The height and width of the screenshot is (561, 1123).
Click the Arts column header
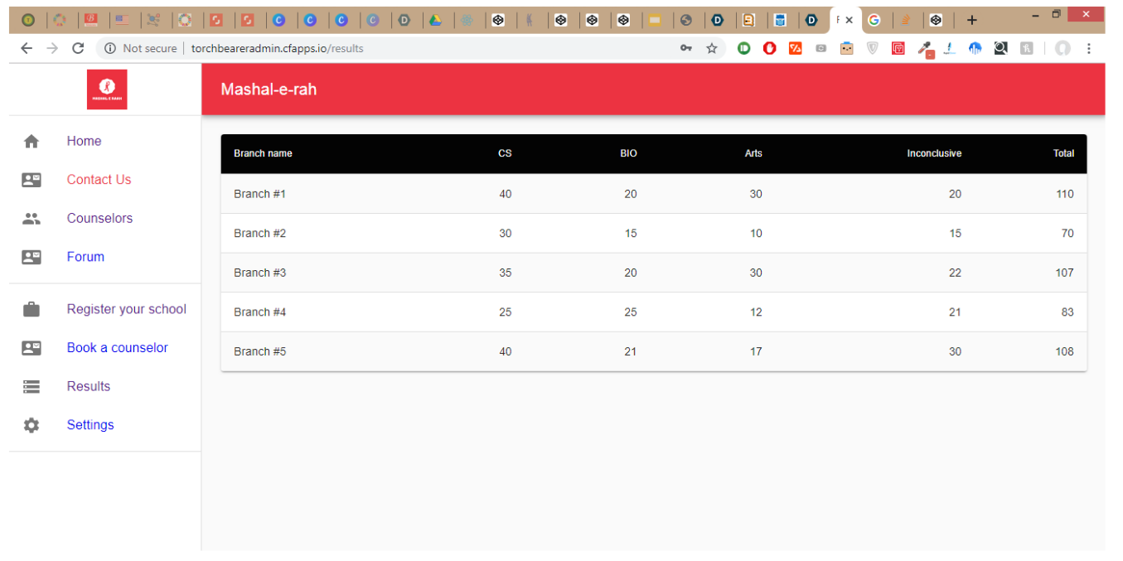pos(753,153)
